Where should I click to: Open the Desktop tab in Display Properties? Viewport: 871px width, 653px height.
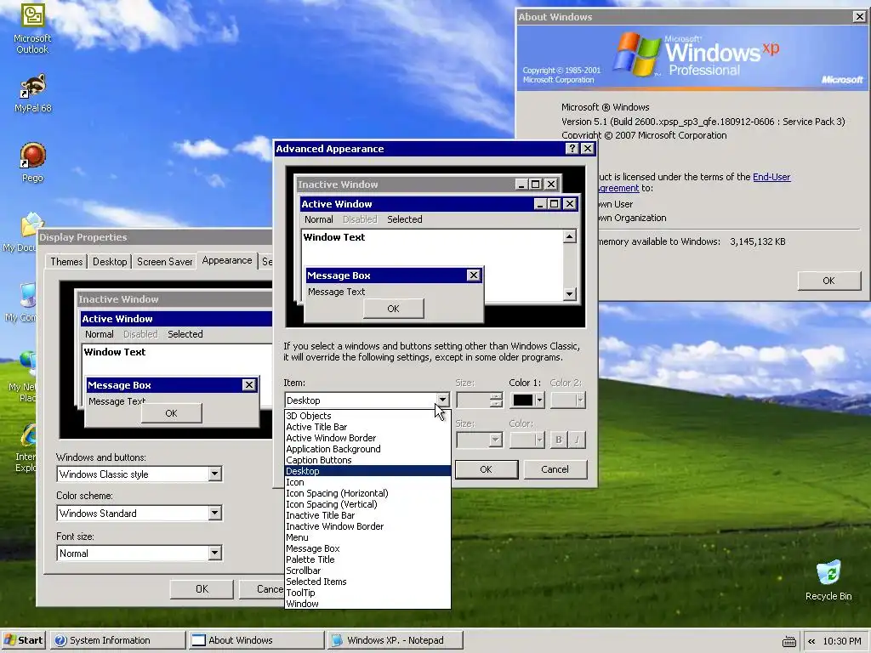[x=110, y=262]
